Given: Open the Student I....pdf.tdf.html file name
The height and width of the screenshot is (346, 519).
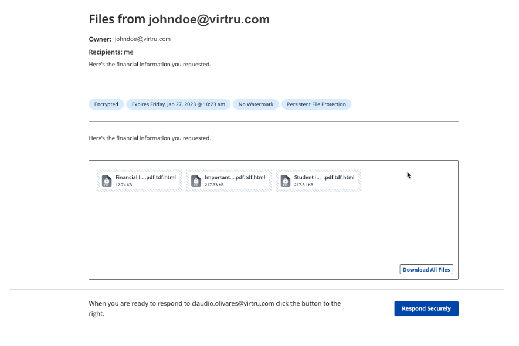Looking at the screenshot, I should pyautogui.click(x=324, y=177).
